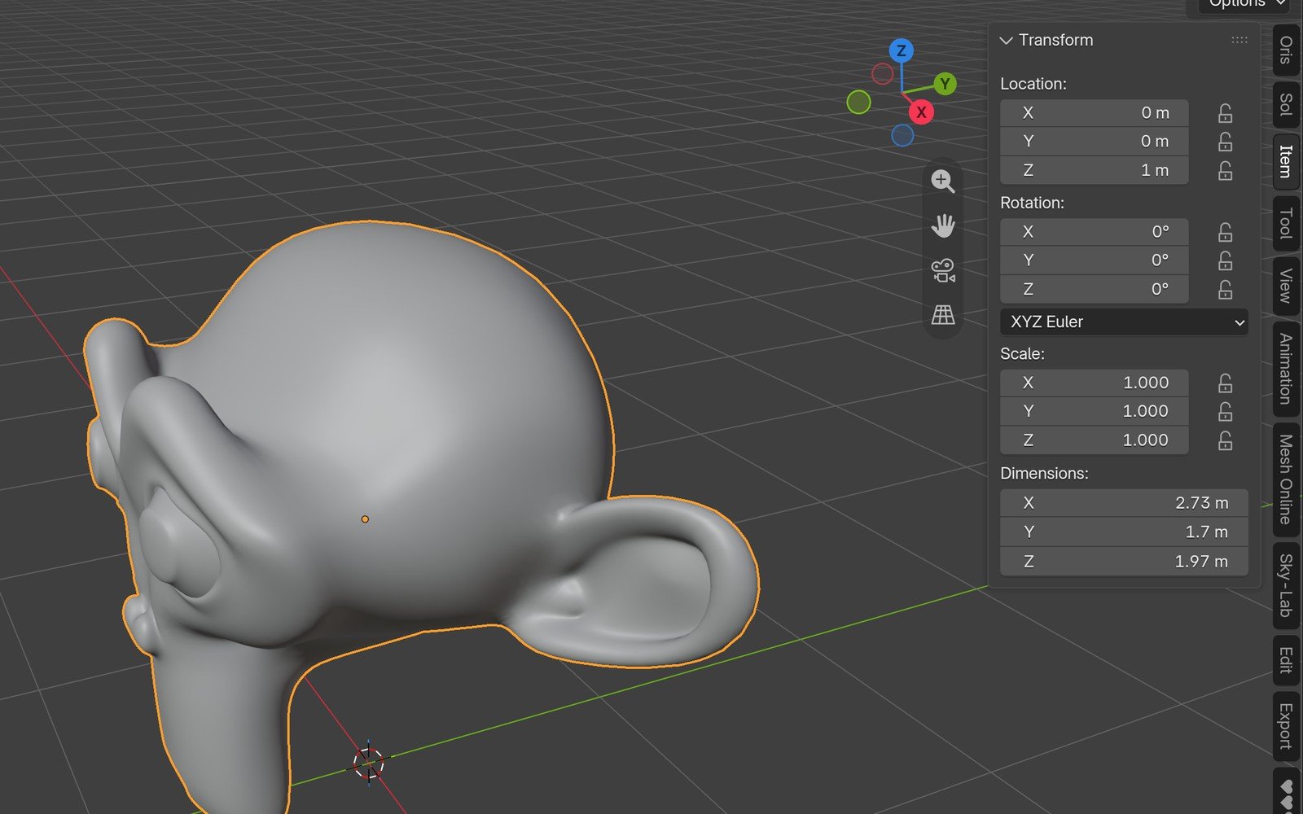
Task: Open the Sky-Lab sidebar tab
Action: tap(1285, 585)
